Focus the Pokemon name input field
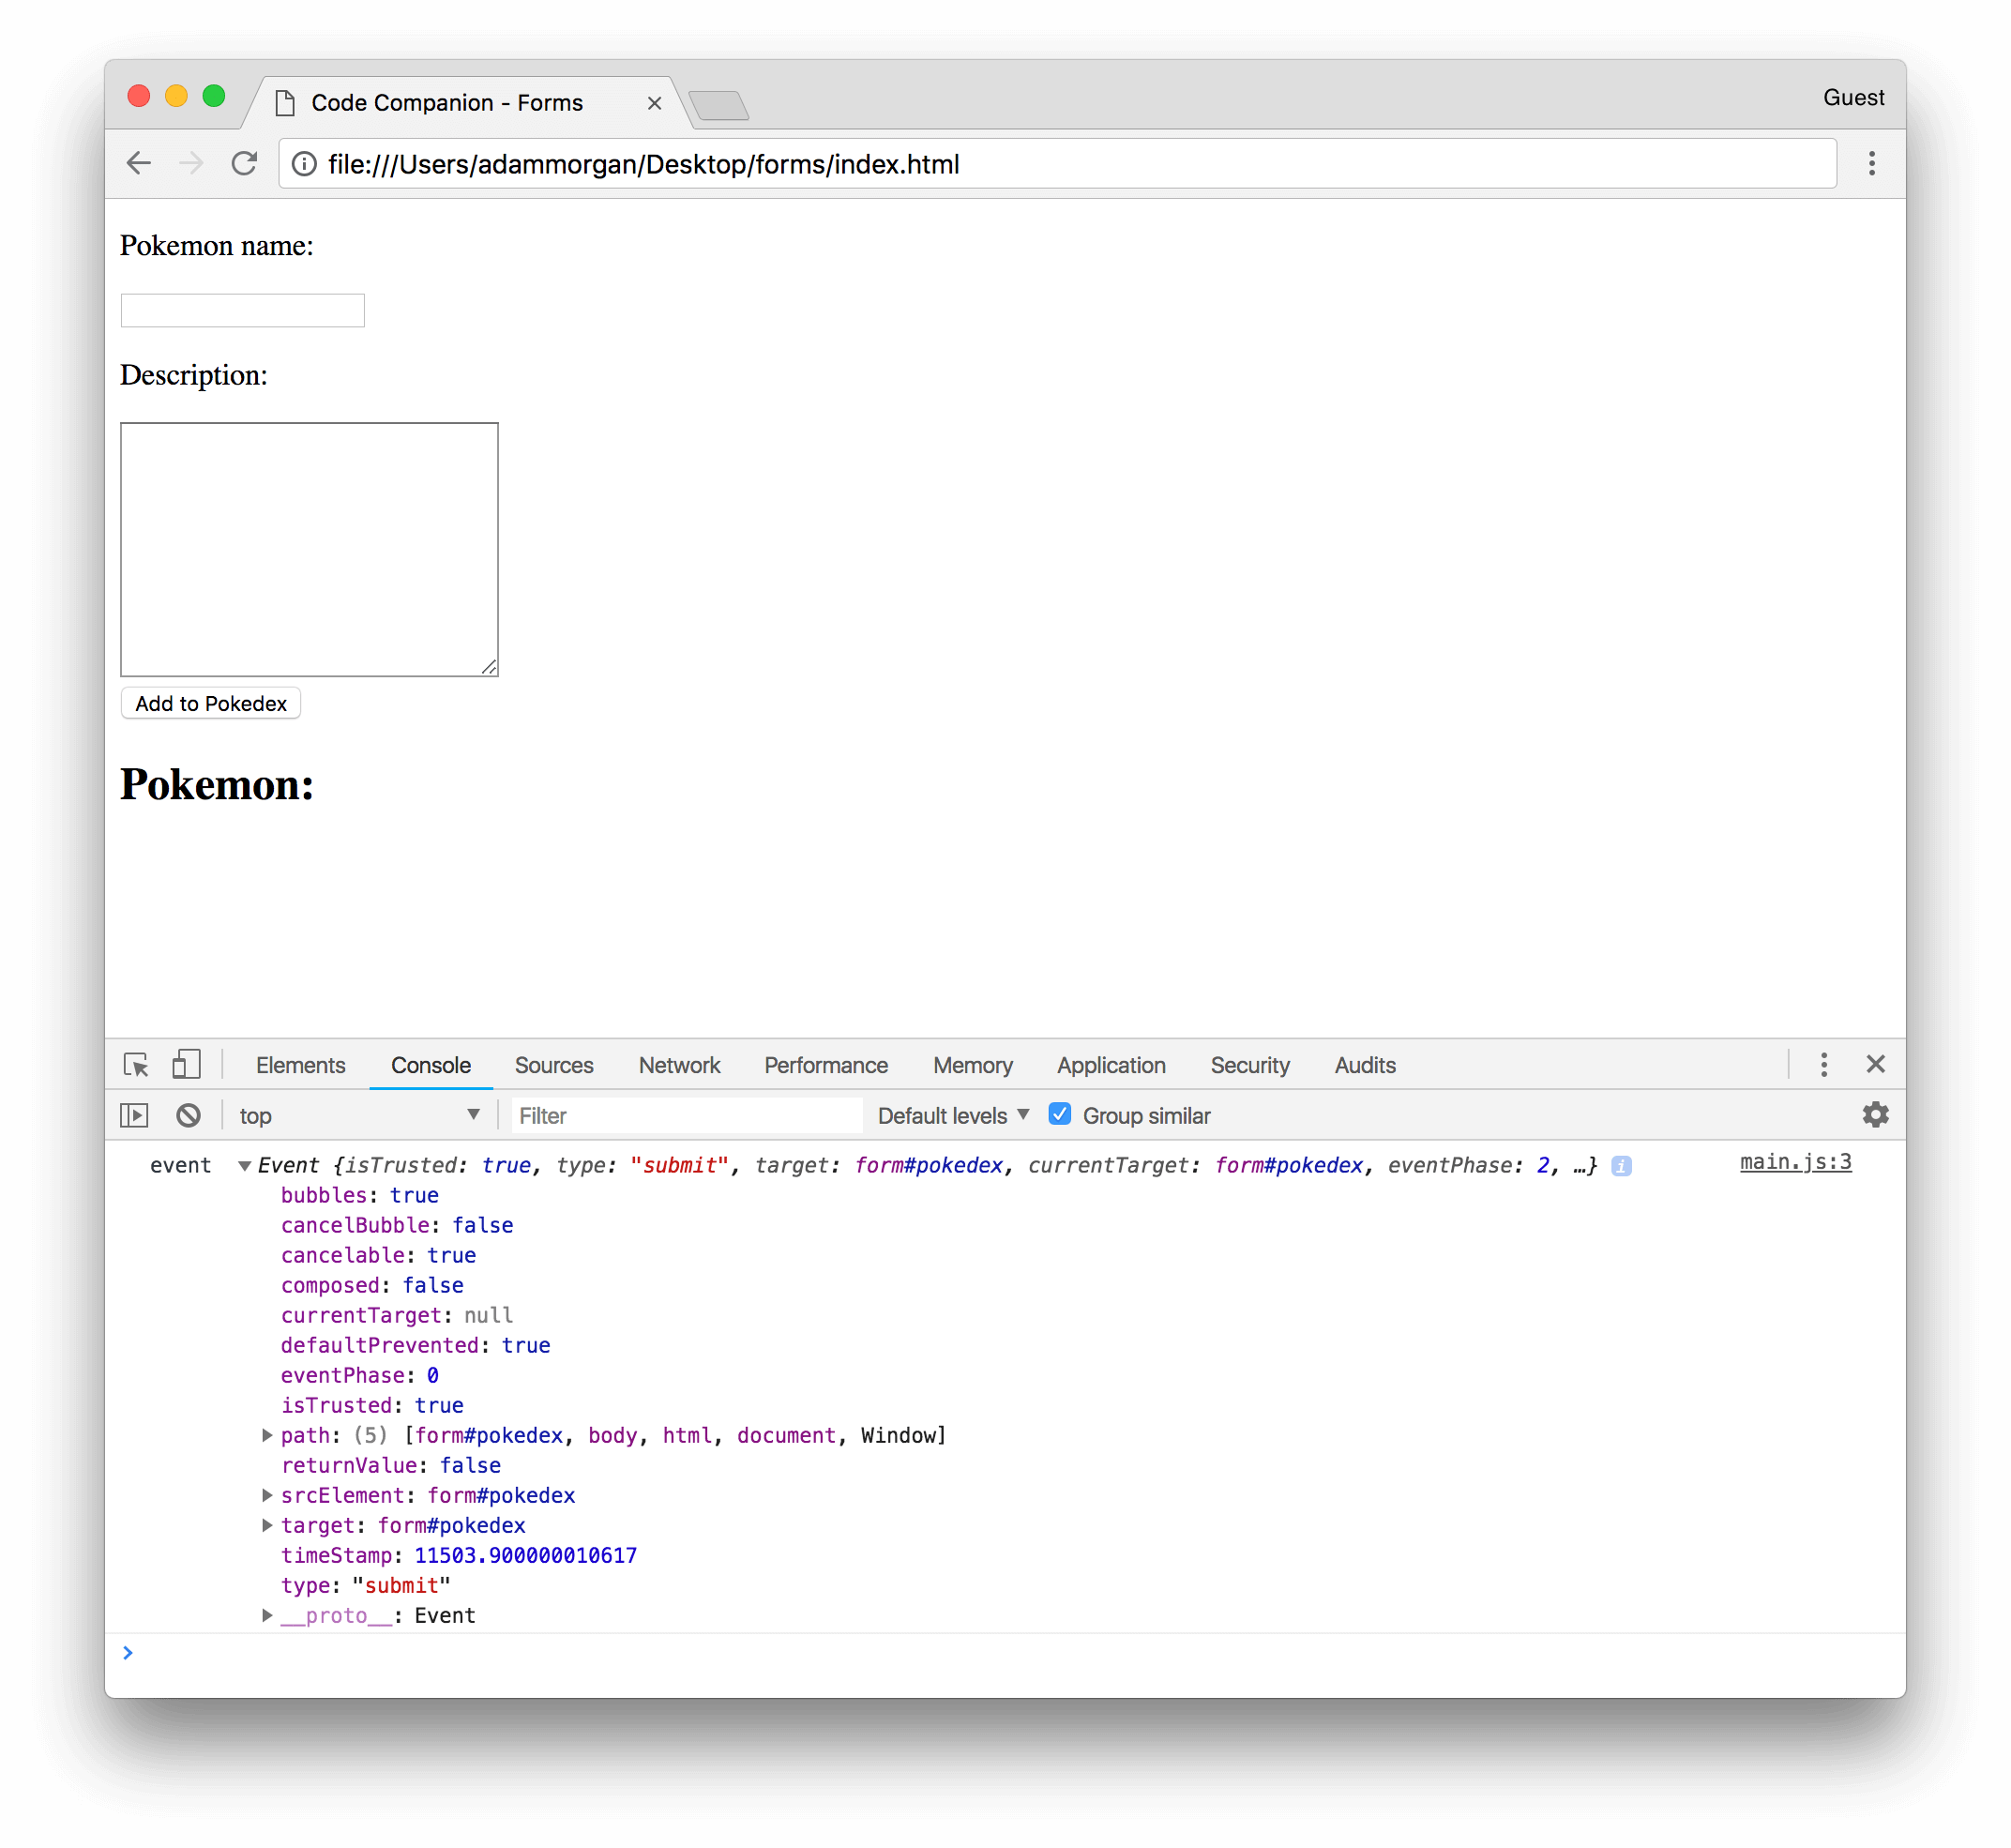 (x=242, y=310)
